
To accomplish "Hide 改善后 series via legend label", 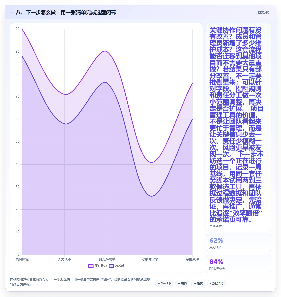I will click(x=120, y=266).
